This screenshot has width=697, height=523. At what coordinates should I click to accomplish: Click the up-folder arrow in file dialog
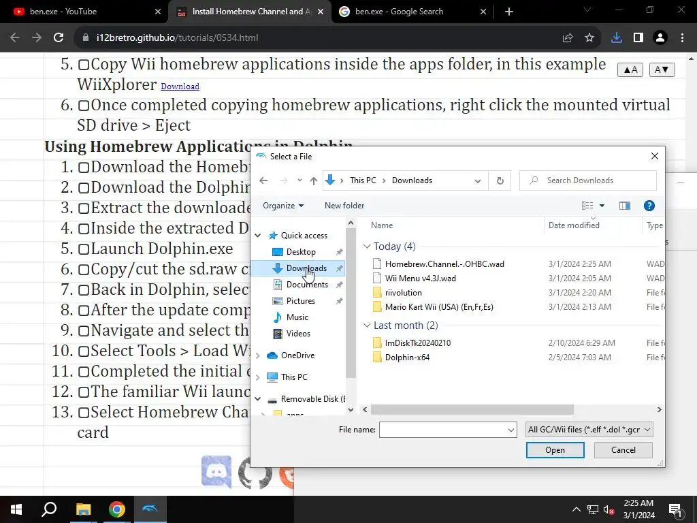tap(314, 180)
